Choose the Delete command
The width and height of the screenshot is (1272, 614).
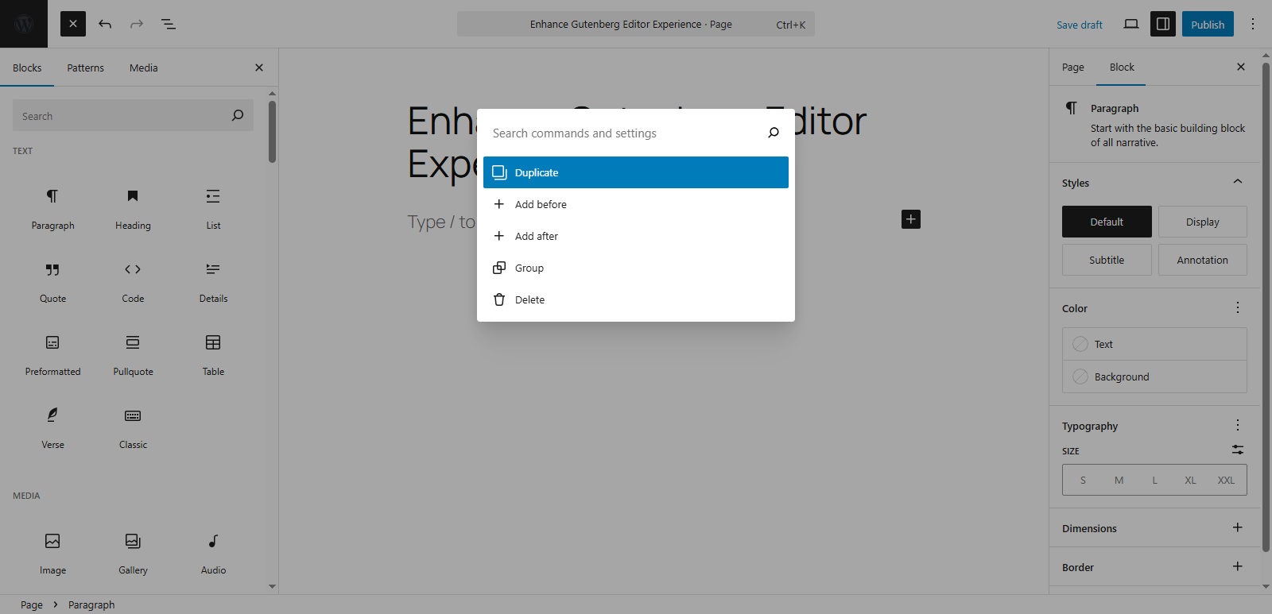pos(636,299)
